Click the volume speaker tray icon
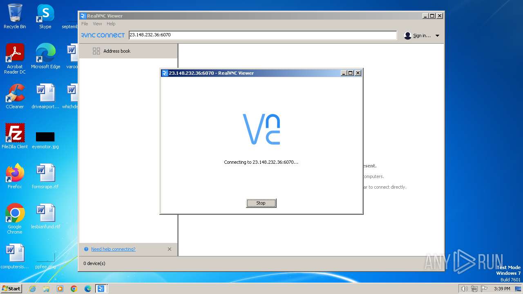Viewport: 523px width, 294px height. coord(464,289)
